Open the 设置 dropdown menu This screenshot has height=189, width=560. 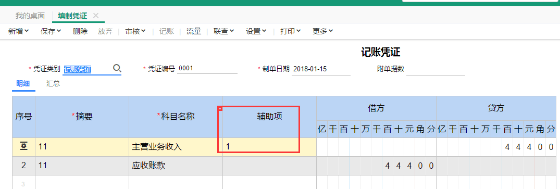pyautogui.click(x=256, y=31)
